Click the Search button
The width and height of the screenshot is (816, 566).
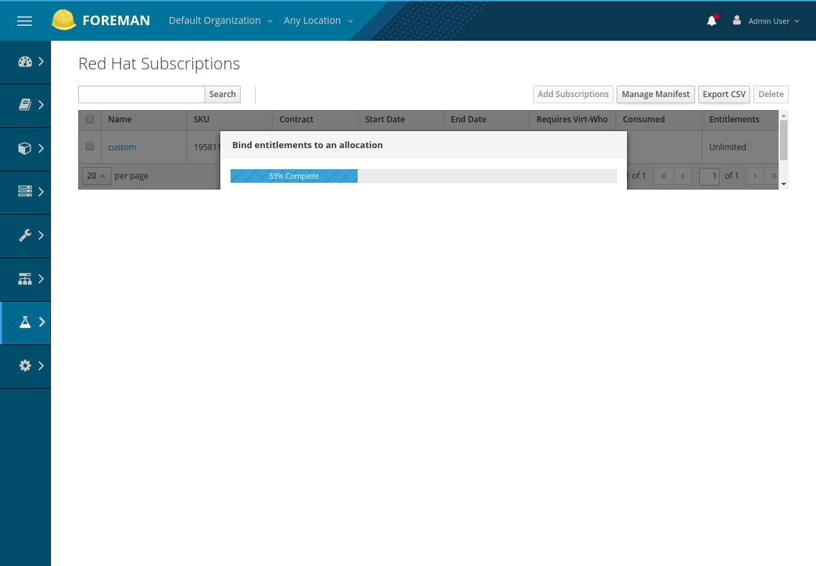click(x=222, y=94)
